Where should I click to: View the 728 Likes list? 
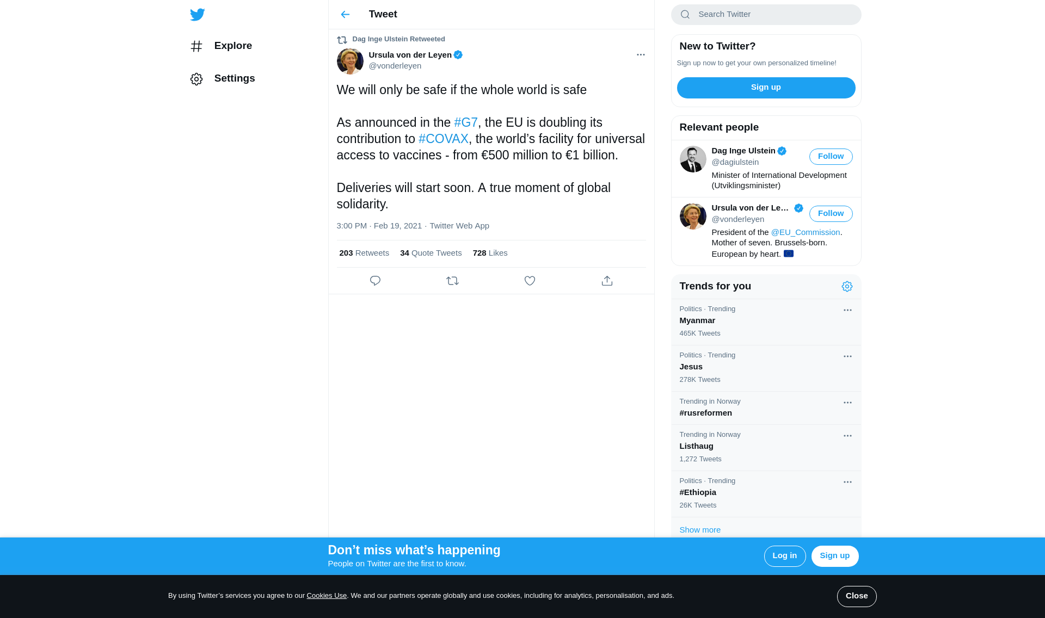pyautogui.click(x=490, y=253)
